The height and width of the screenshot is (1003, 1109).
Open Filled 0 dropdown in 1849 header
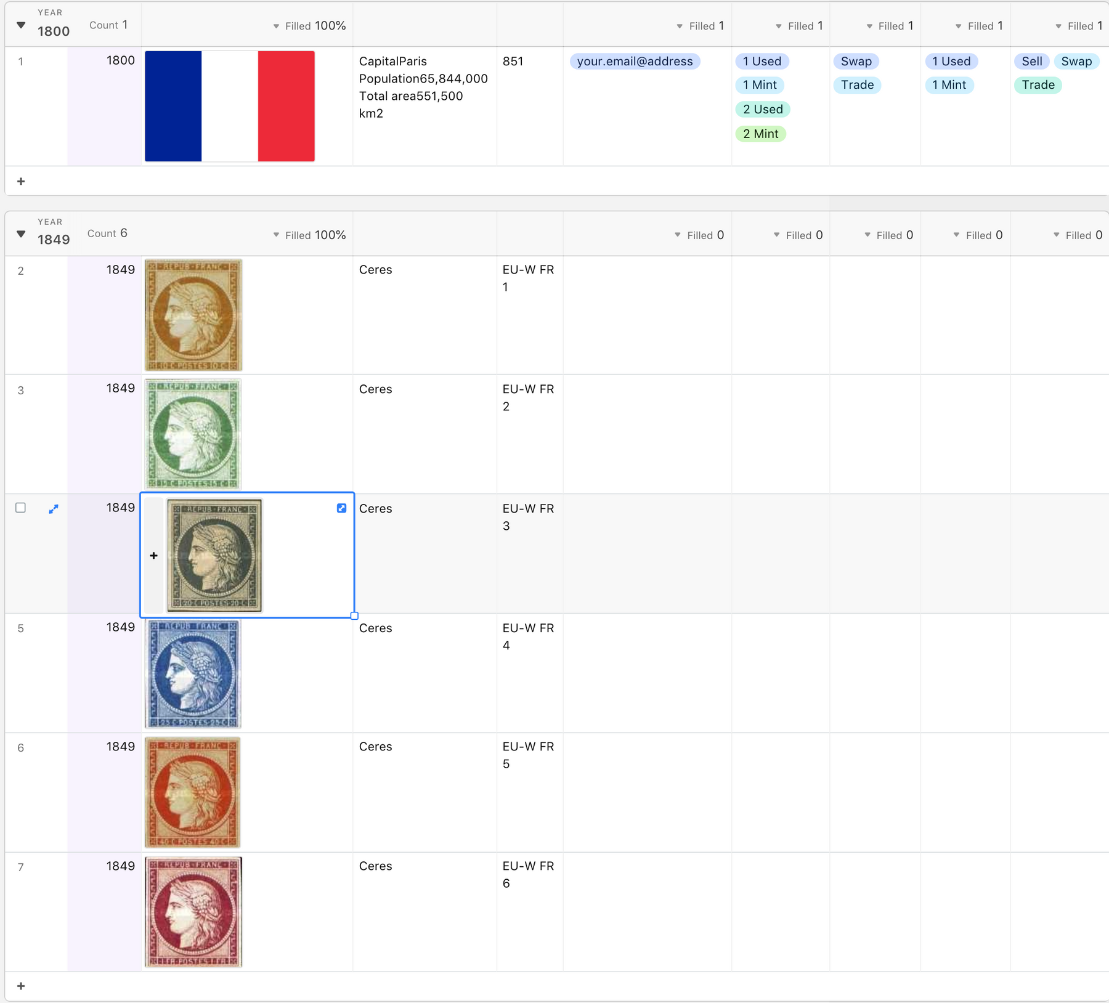click(699, 235)
